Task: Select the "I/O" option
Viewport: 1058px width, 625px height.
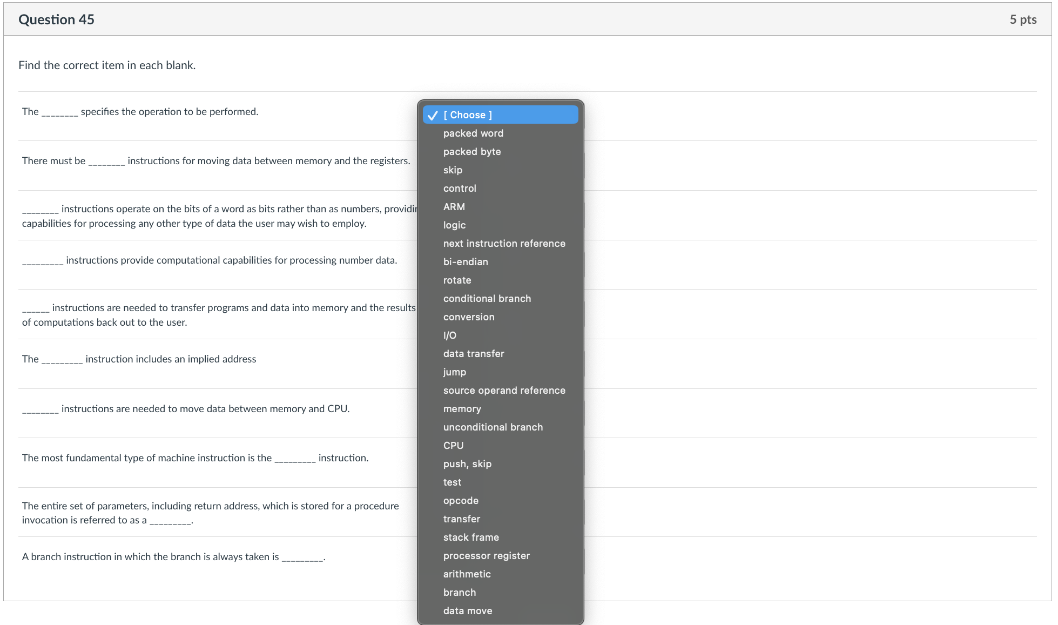Action: coord(449,335)
